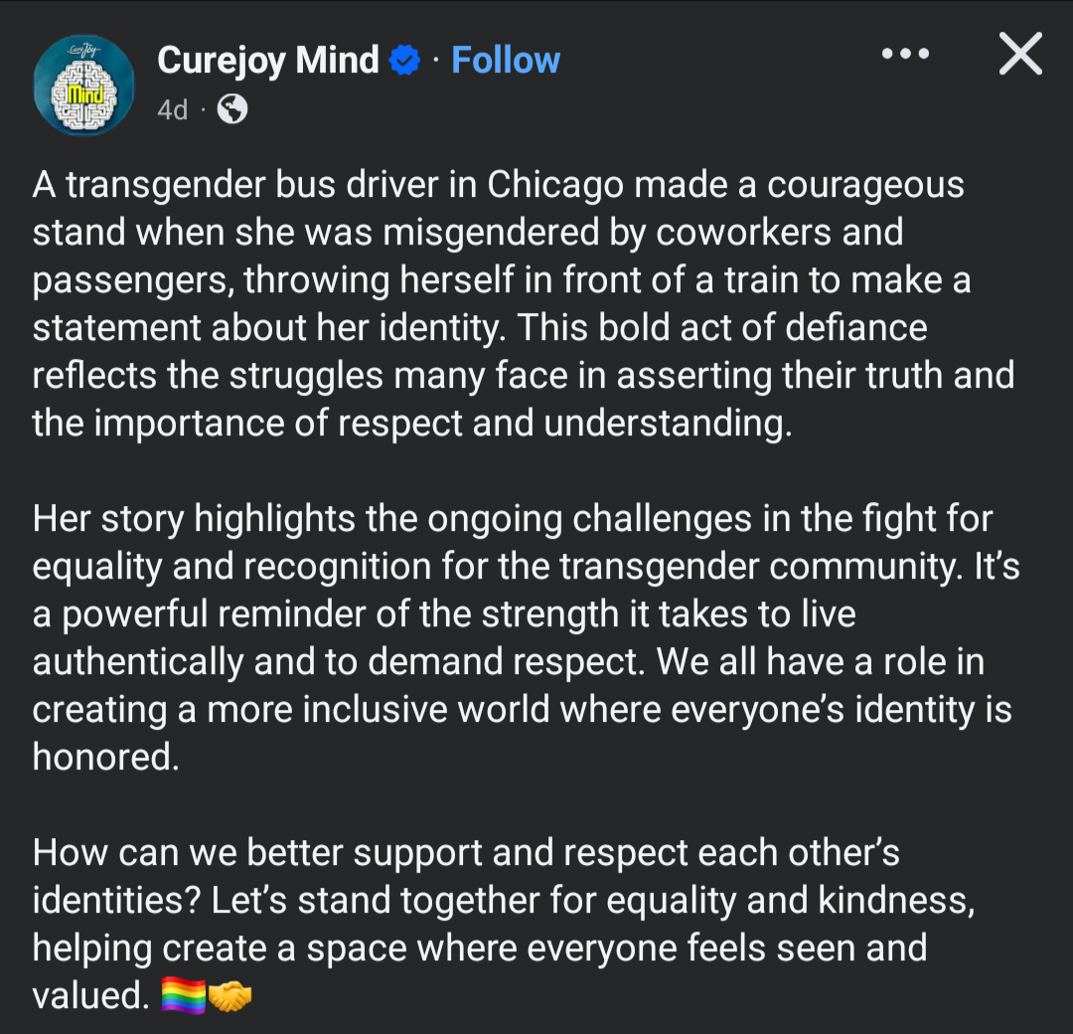Image resolution: width=1073 pixels, height=1034 pixels.
Task: Click the globe public audience icon
Action: tap(231, 110)
